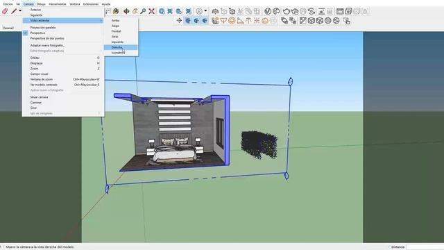Click the Distancia measurement input box

click(x=425, y=247)
